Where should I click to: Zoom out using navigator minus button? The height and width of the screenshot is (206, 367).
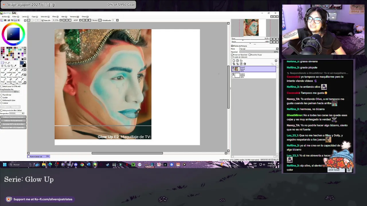(x=271, y=39)
